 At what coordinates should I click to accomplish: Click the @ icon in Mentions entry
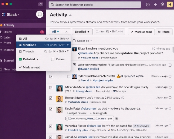[20, 45]
